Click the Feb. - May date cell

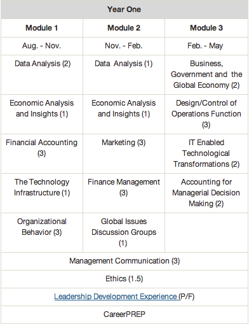[206, 46]
